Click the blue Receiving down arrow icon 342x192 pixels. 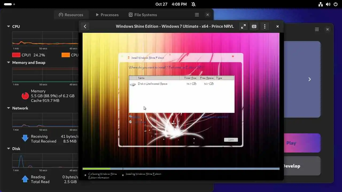[x=25, y=138]
